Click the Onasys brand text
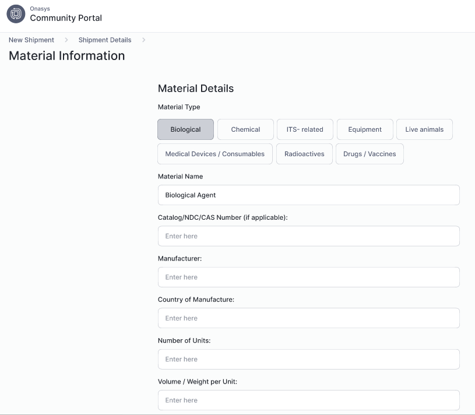The width and height of the screenshot is (475, 415). (x=40, y=9)
